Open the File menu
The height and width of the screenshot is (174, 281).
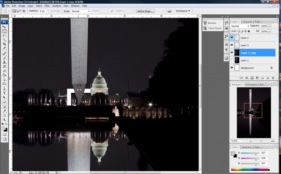click(7, 6)
